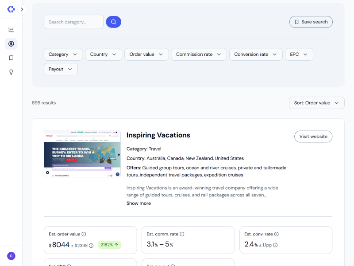Click the app logo icon
This screenshot has height=266, width=354.
point(11,9)
